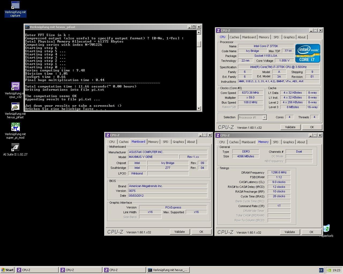Click Validate in the Memory window
Image resolution: width=343 pixels, height=274 pixels.
click(290, 232)
